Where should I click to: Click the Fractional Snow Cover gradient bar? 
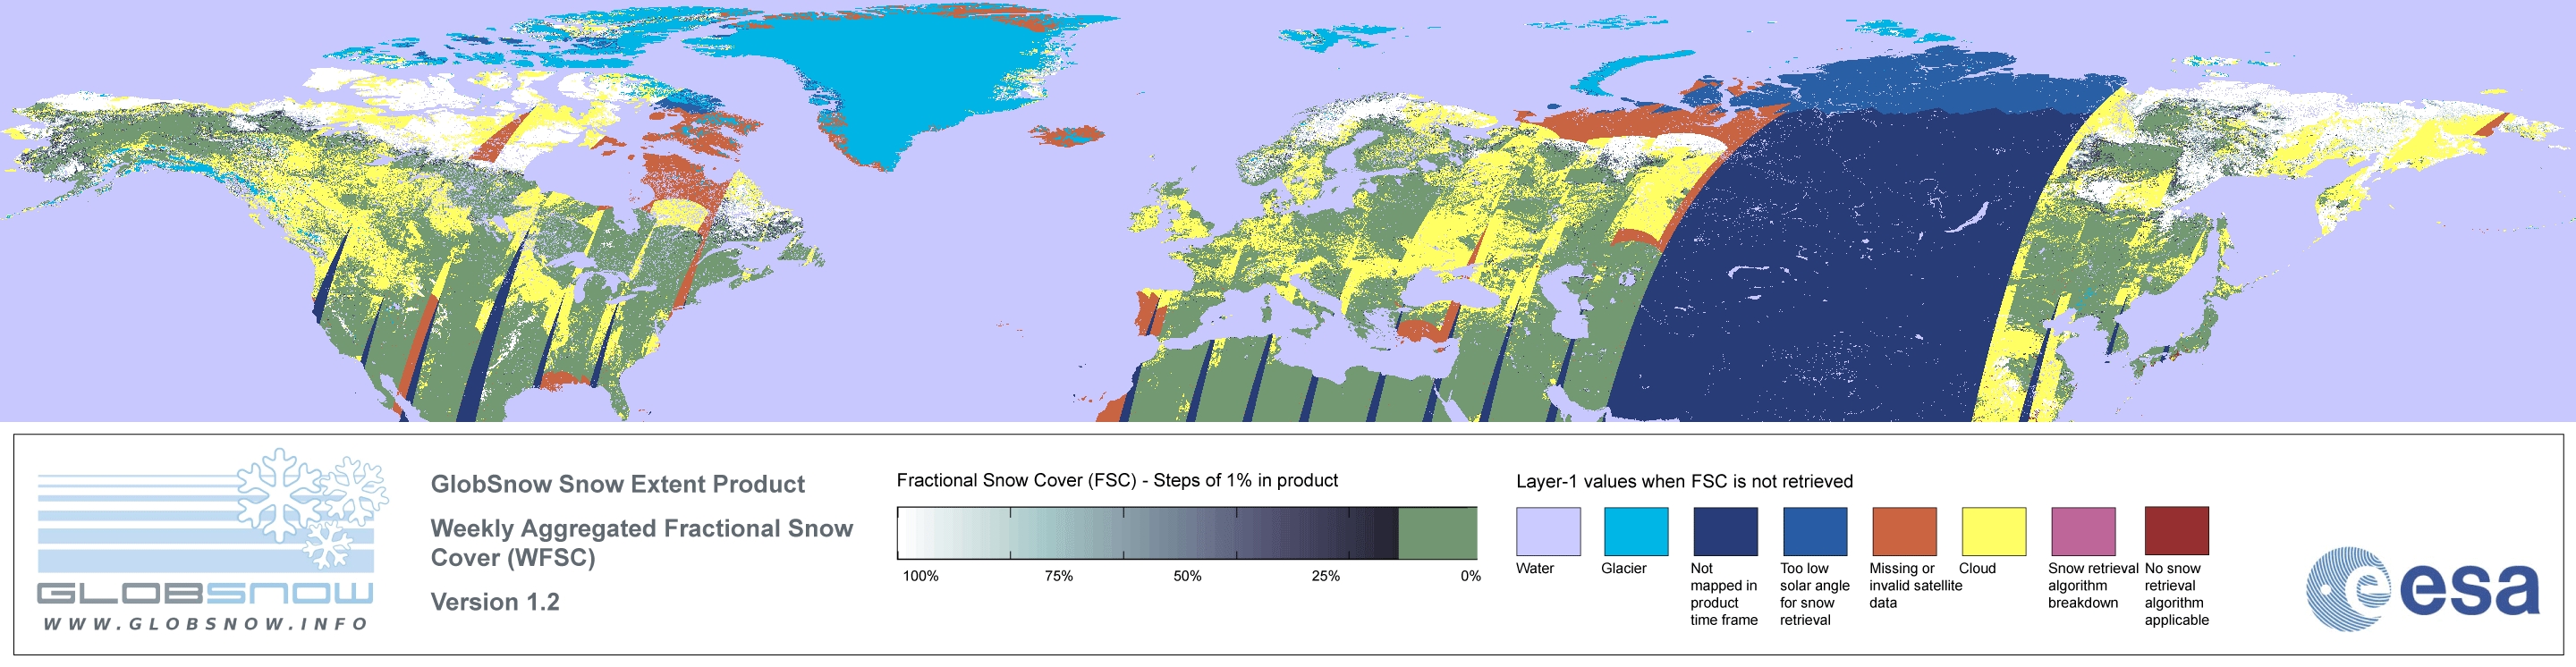(1187, 533)
